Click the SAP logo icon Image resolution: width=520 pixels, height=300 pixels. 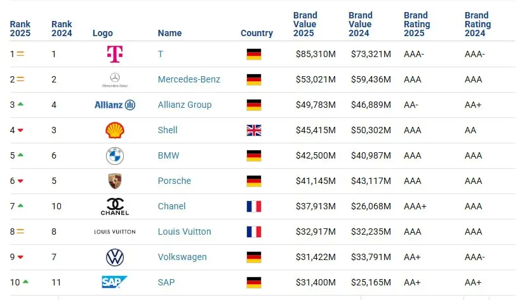pos(114,282)
